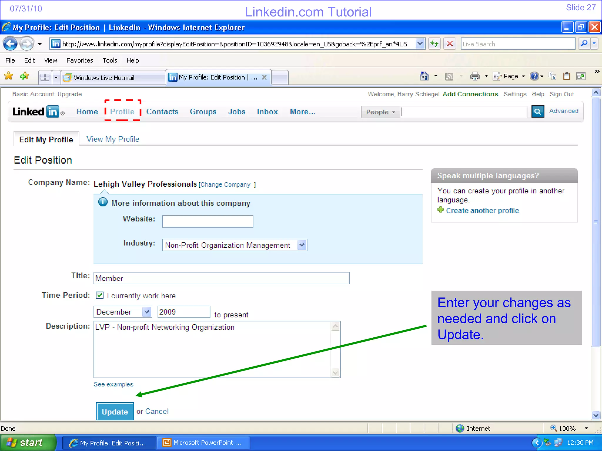This screenshot has height=451, width=602.
Task: Click the Microsoft PowerPoint taskbar button
Action: [x=203, y=442]
